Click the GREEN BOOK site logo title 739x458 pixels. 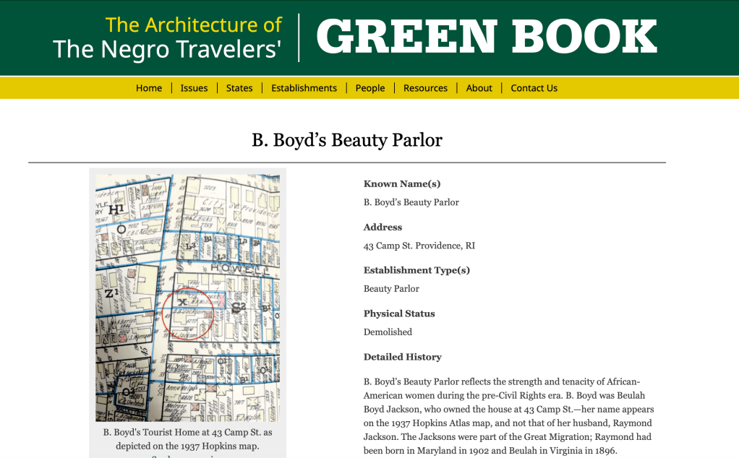pos(486,38)
